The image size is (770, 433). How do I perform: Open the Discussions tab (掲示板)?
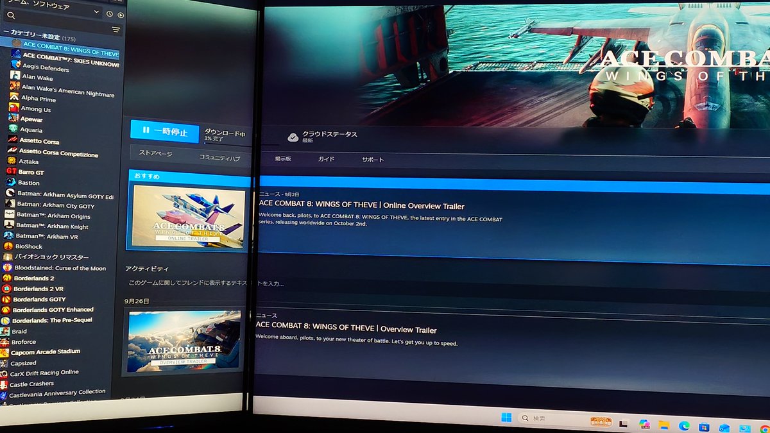coord(283,158)
